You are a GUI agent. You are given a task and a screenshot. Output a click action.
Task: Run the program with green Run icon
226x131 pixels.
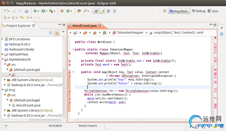43,11
